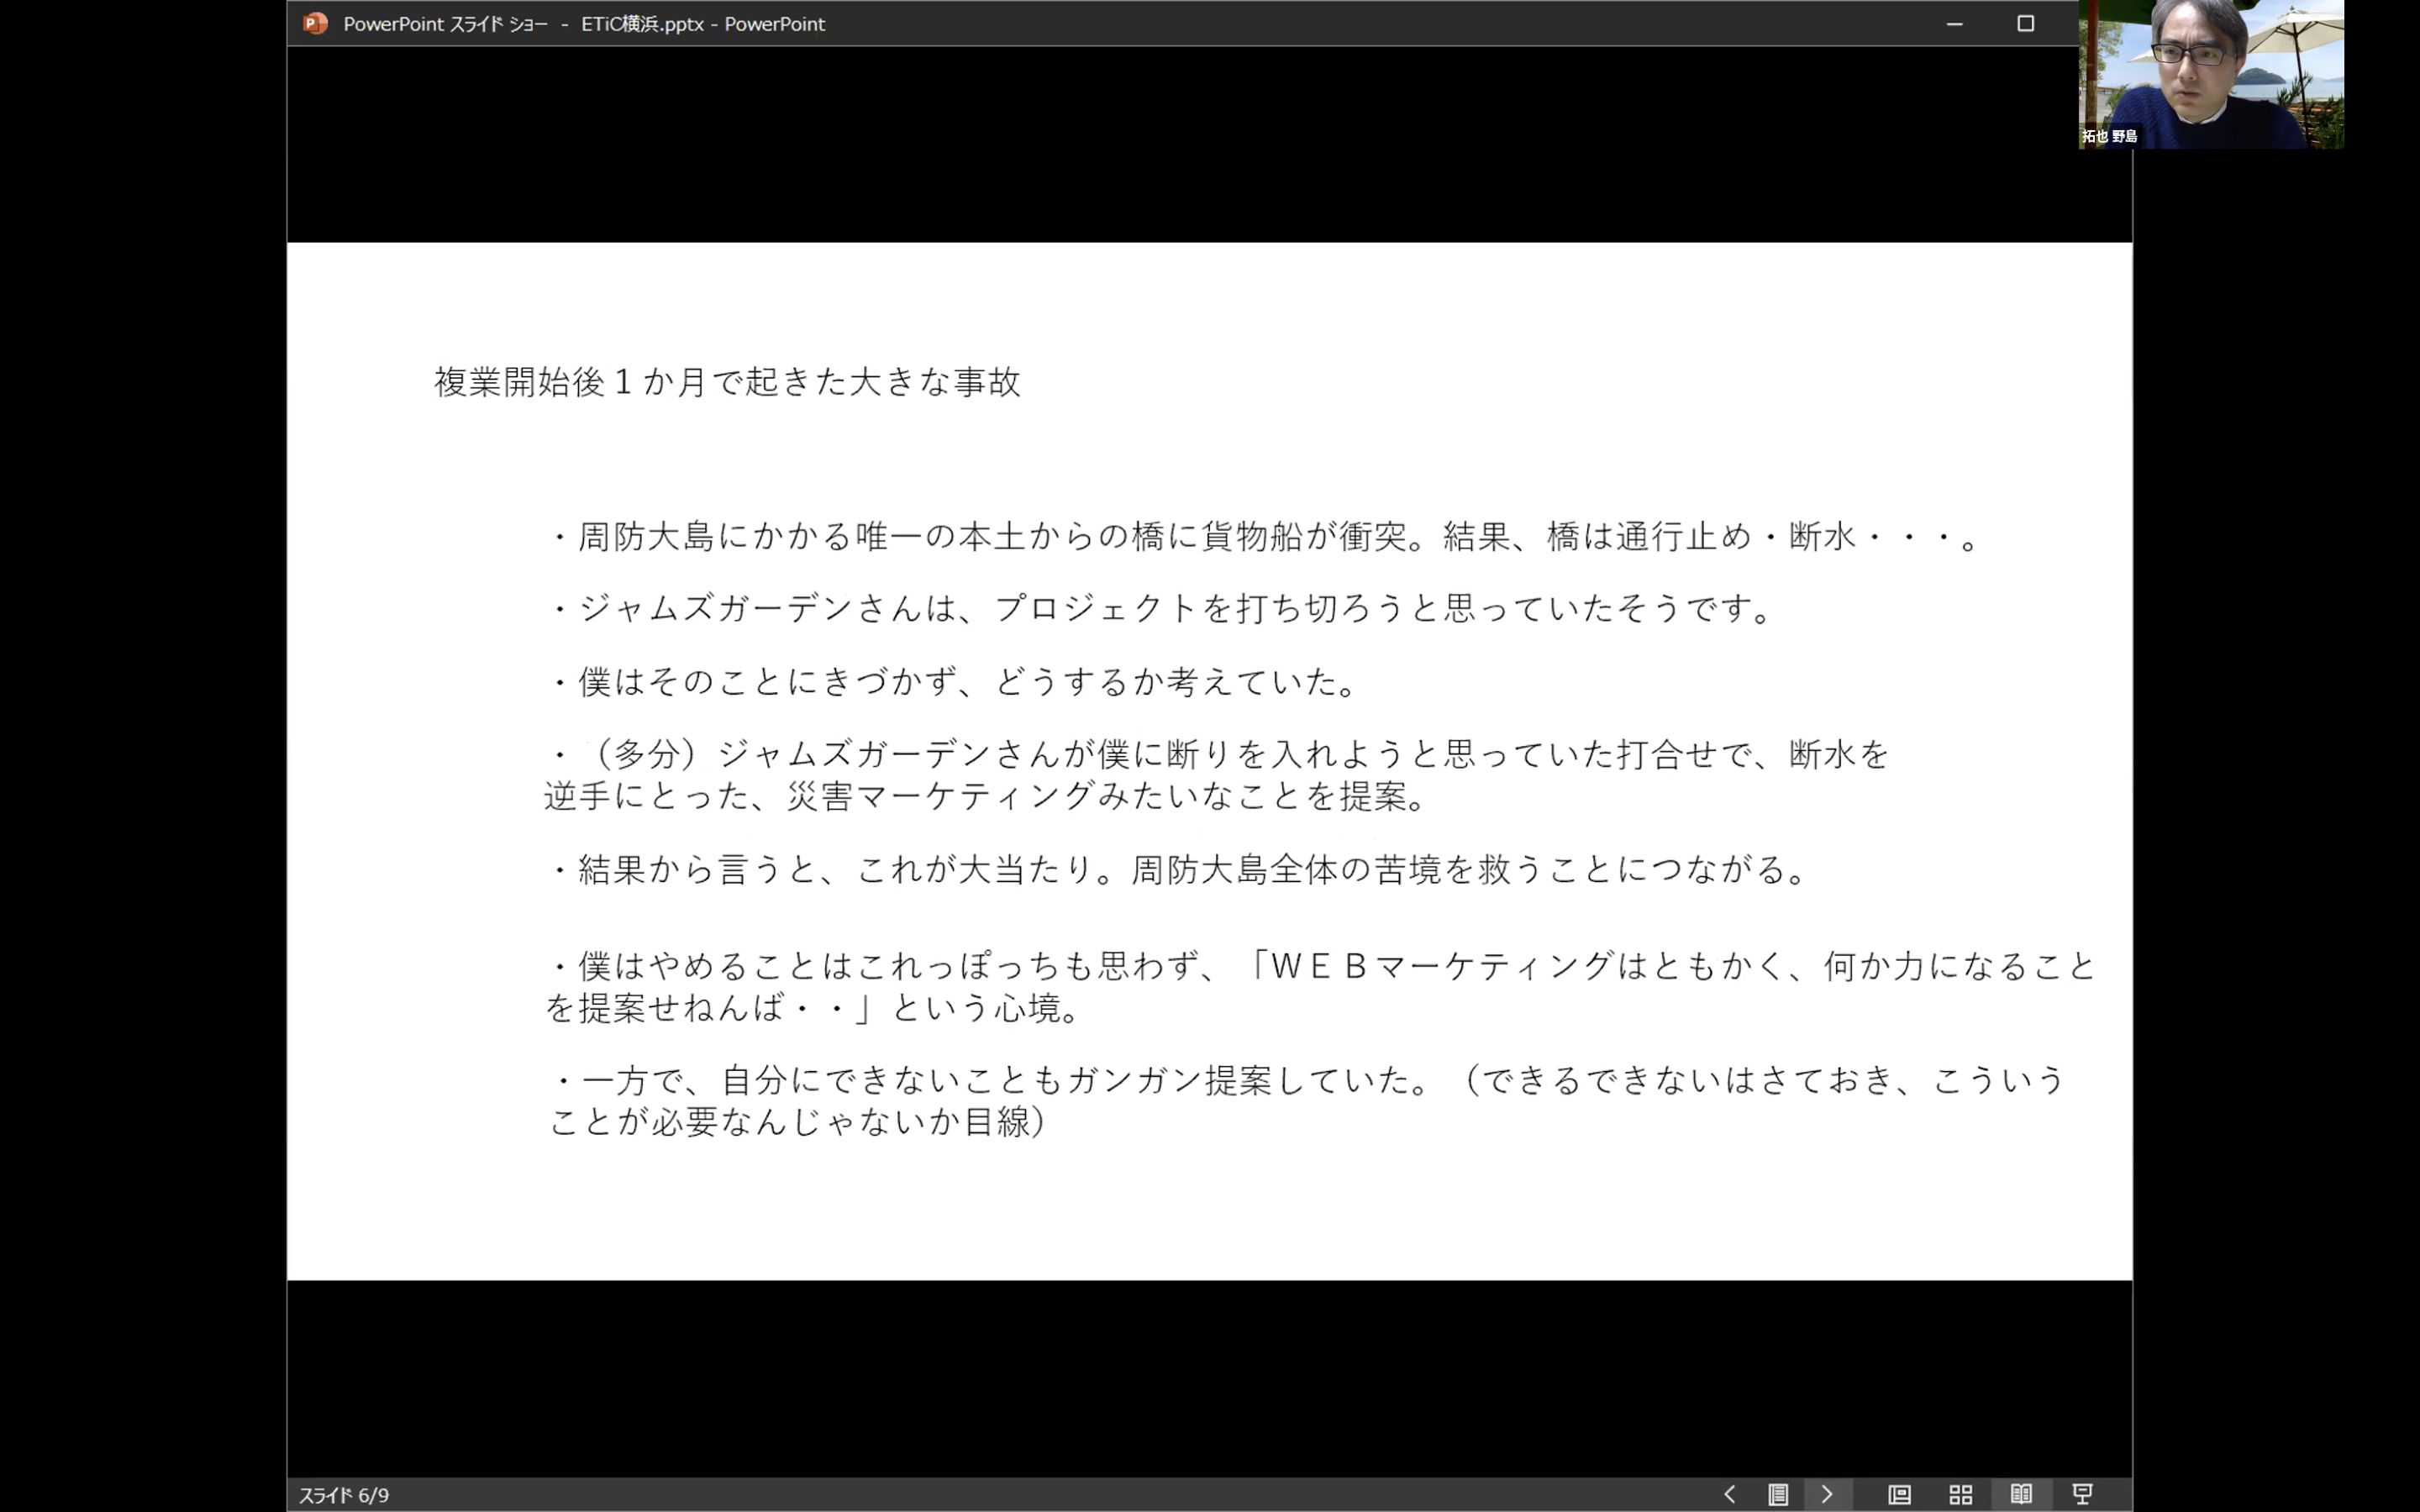
Task: Minimize the PowerPoint window
Action: (x=1957, y=24)
